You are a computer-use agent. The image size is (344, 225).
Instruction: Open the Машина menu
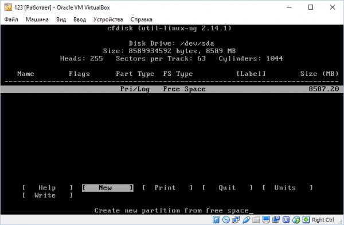point(37,19)
